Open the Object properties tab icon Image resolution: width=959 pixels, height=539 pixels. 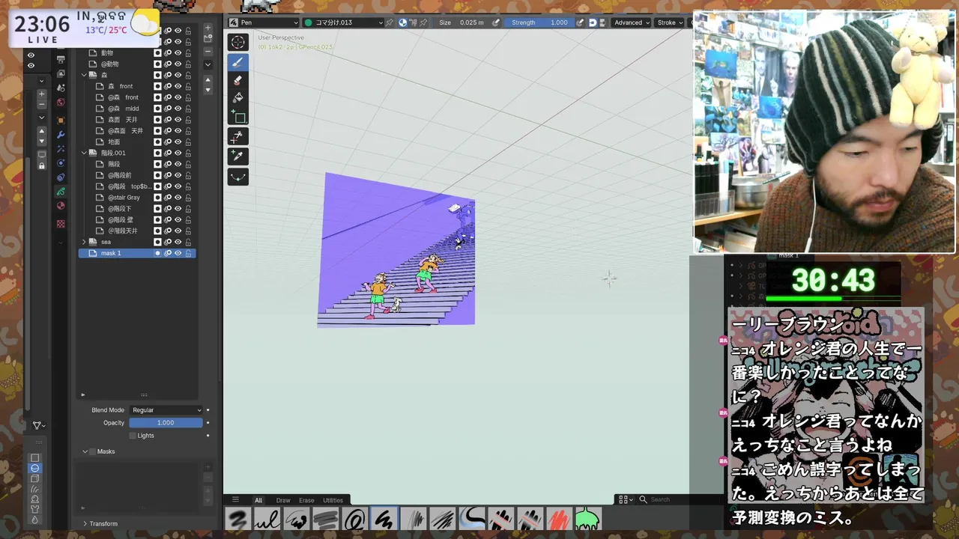click(x=61, y=120)
